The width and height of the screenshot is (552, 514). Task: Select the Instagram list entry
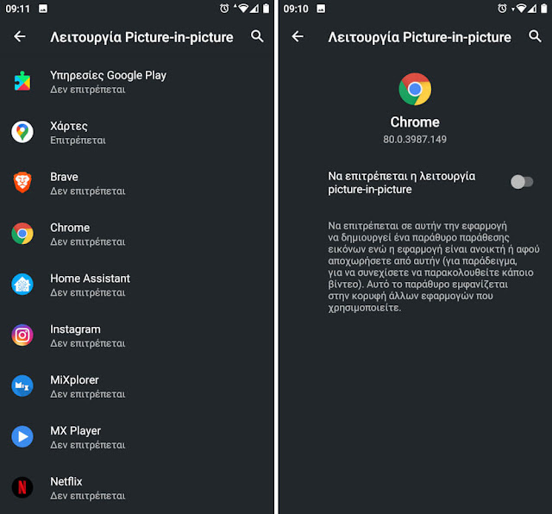click(136, 335)
